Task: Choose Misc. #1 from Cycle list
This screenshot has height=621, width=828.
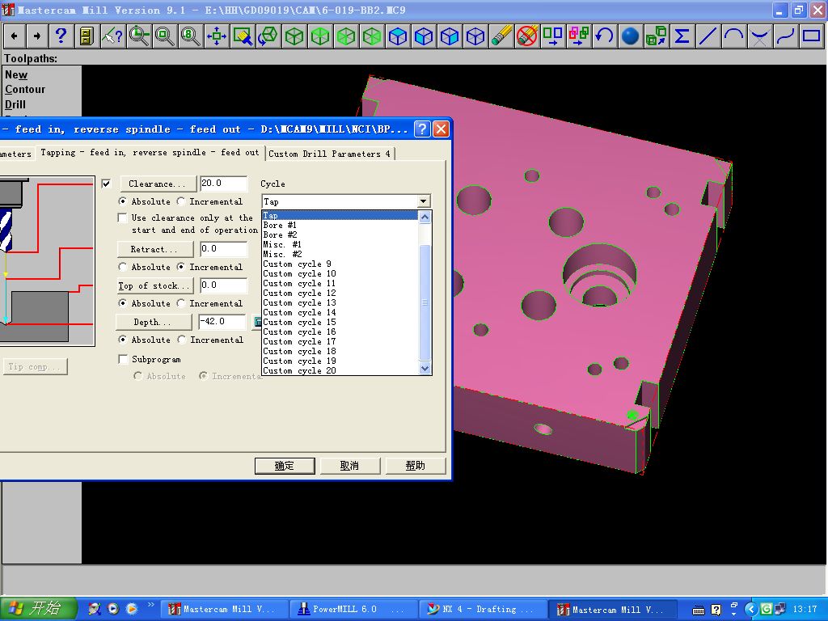Action: point(340,244)
